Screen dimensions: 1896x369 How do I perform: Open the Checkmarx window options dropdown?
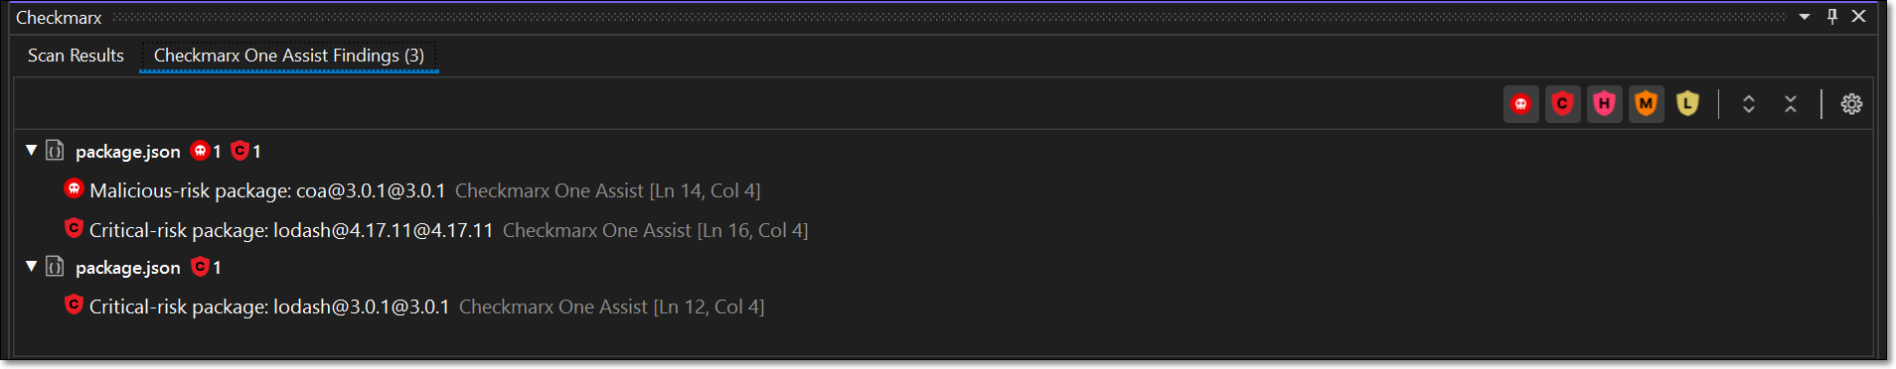[1805, 17]
